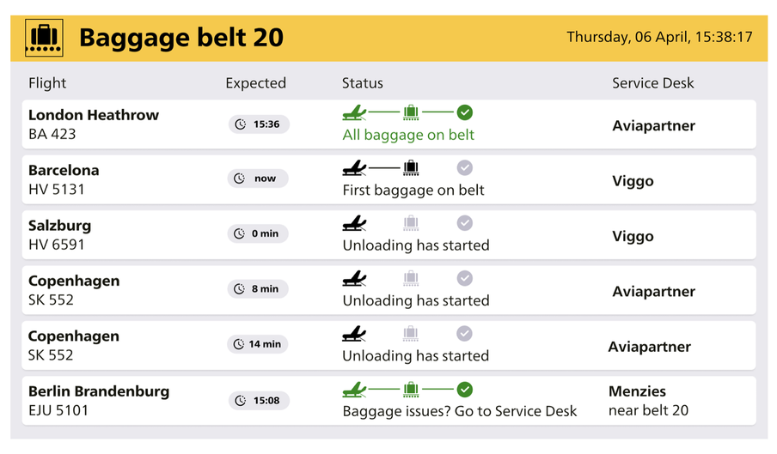
Task: Click green checkmark for London Heathrow flight
Action: (464, 112)
